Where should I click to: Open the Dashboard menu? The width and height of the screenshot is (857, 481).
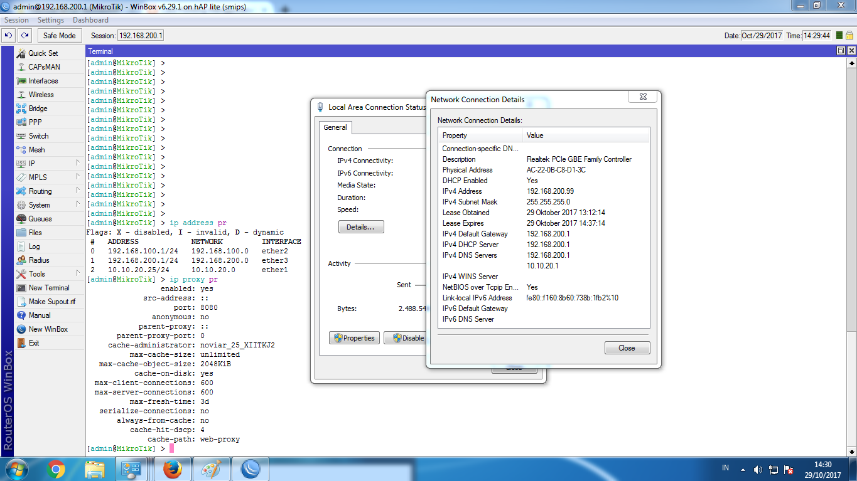pyautogui.click(x=90, y=20)
